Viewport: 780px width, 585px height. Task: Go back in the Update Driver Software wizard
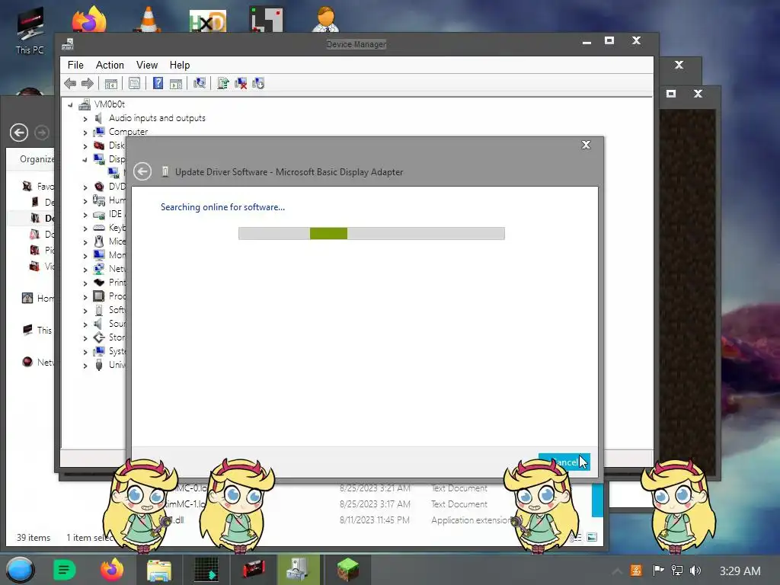coord(142,171)
